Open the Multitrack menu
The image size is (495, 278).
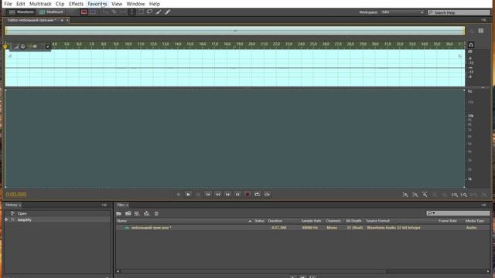40,4
